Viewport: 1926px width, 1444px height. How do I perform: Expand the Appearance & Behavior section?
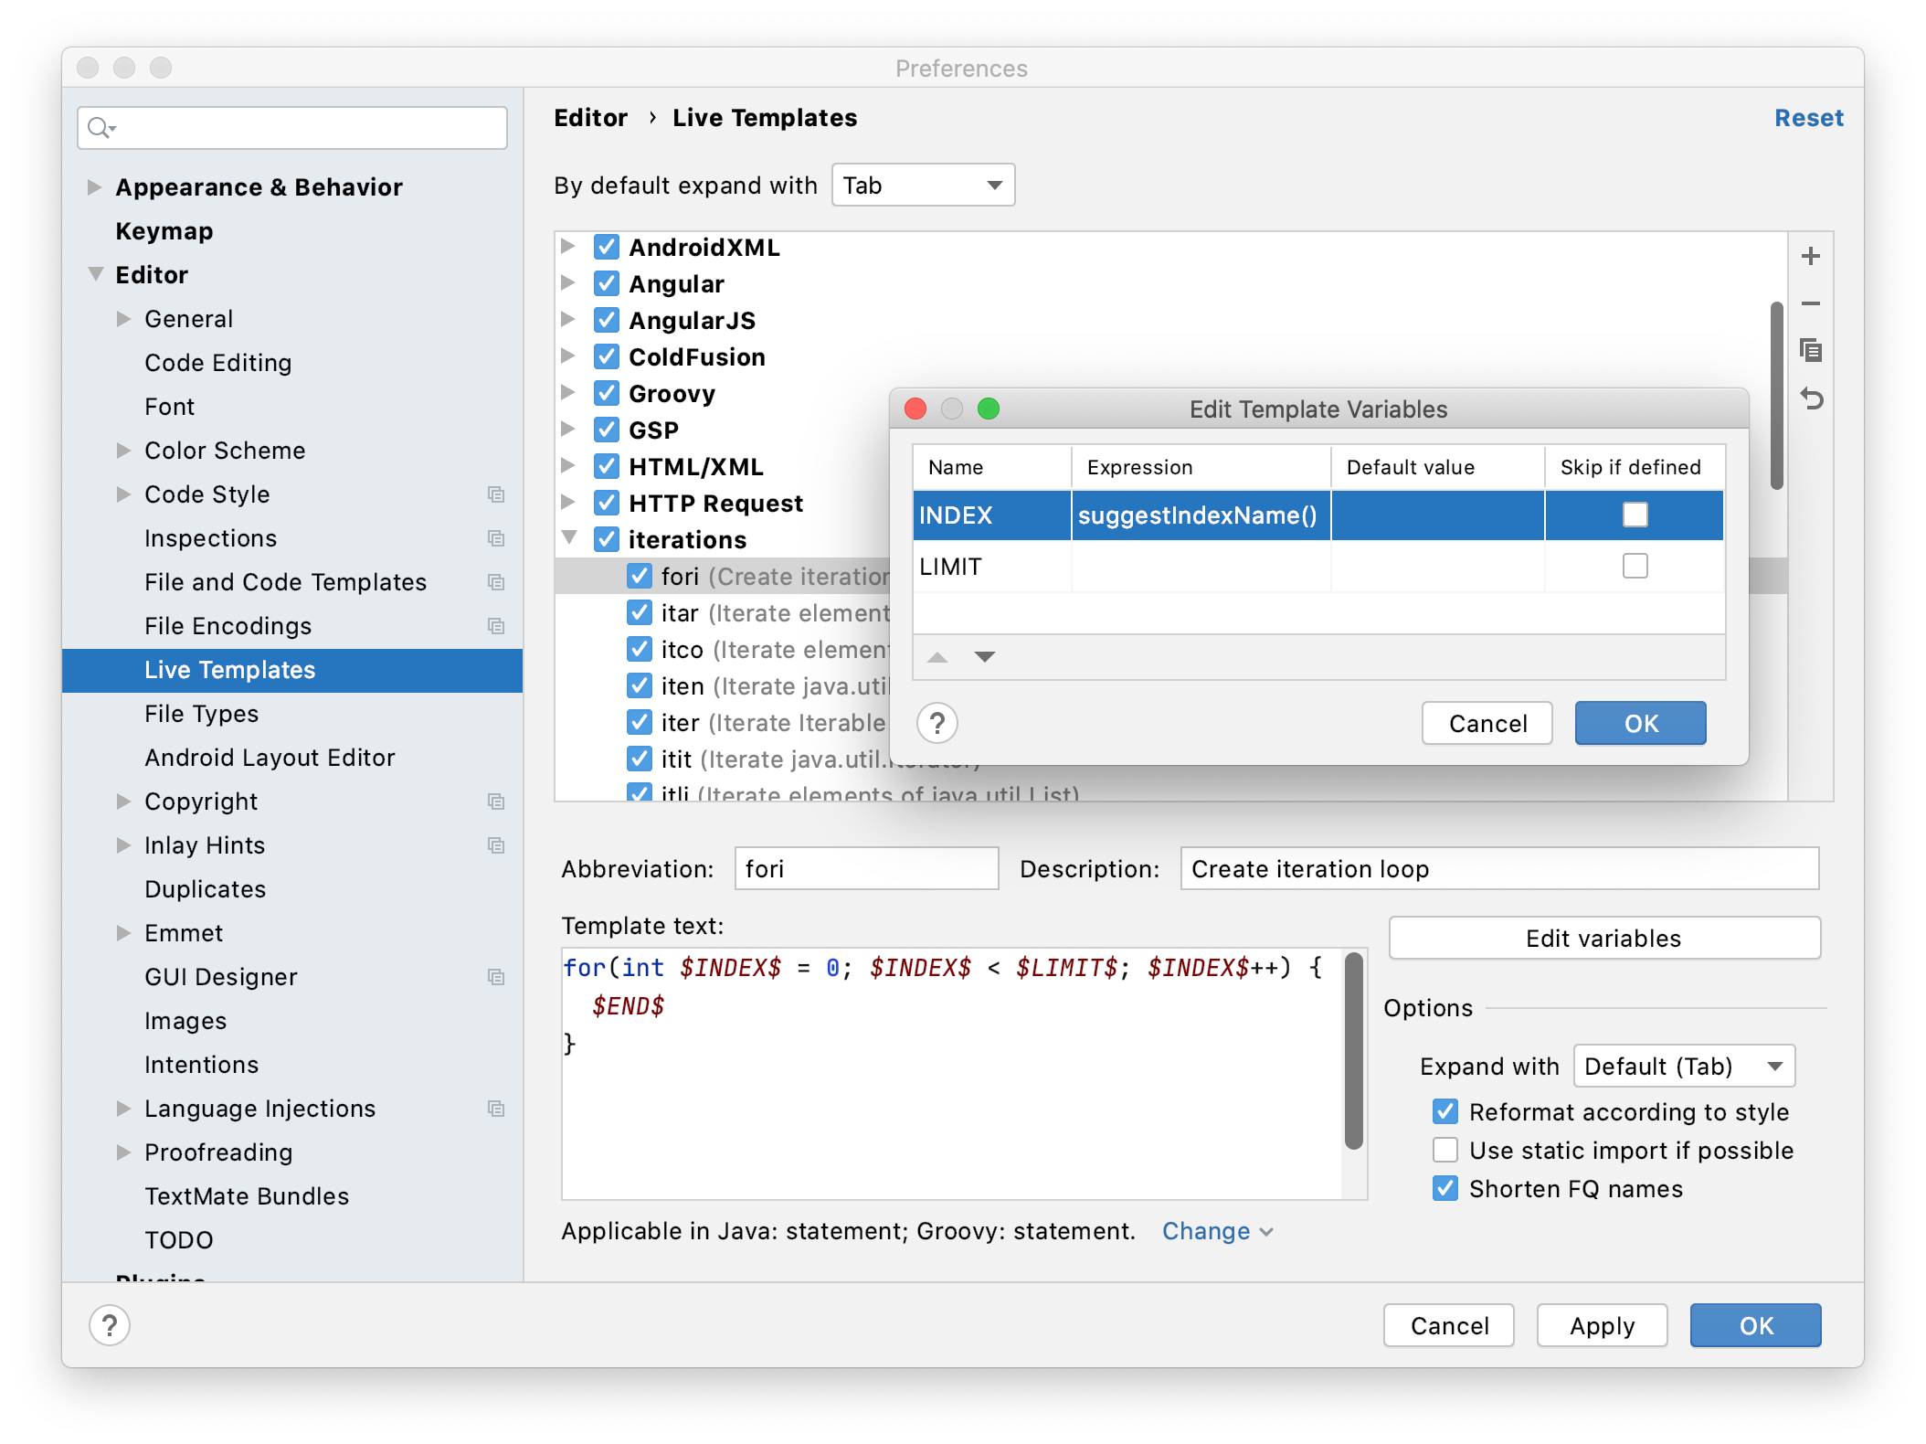point(97,186)
